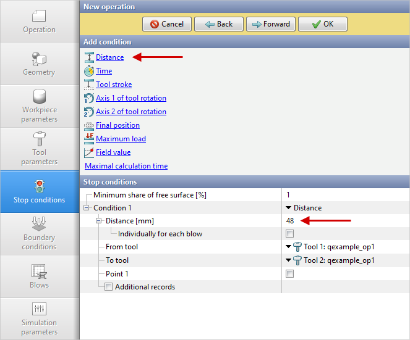This screenshot has width=410, height=340.
Task: Click the Distance condition icon
Action: click(89, 57)
